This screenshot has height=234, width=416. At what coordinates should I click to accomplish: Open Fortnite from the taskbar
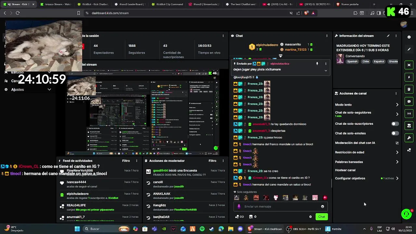[333, 229]
